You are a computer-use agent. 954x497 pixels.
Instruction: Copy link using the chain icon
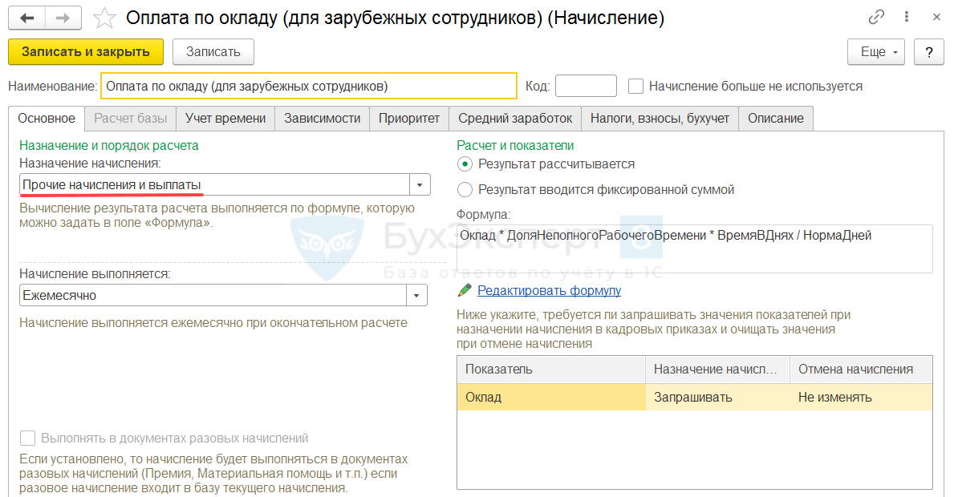pos(877,18)
